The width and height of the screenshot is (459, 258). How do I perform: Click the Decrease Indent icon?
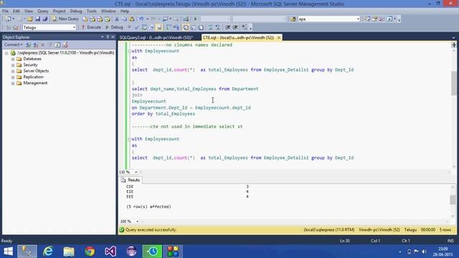228,27
